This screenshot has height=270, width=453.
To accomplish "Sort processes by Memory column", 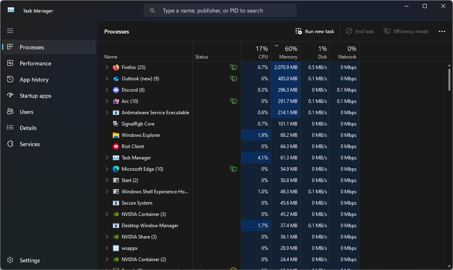I will (x=285, y=52).
